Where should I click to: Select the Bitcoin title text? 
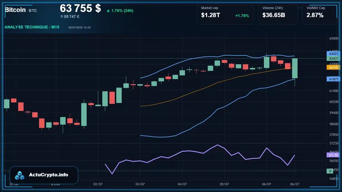15,10
